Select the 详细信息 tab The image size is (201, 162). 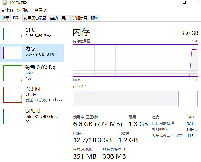tap(80, 18)
